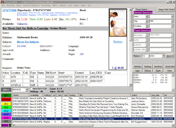
Task: Expand the 'hello' title value dropdown
Action: [172, 21]
